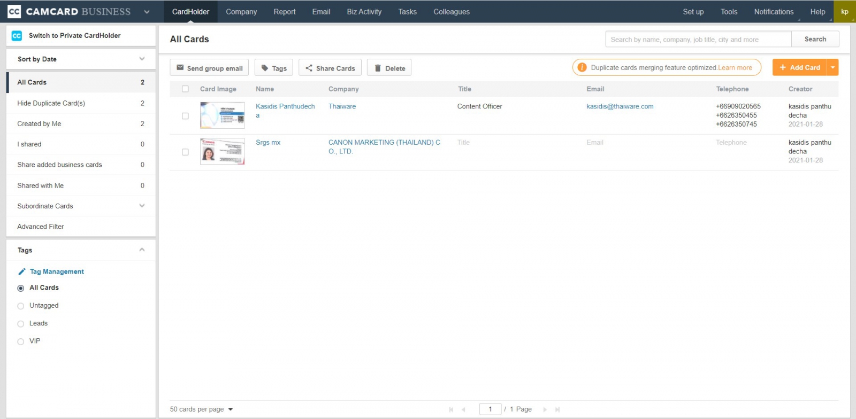The height and width of the screenshot is (419, 856).
Task: Open the Colleagues tab
Action: point(452,12)
